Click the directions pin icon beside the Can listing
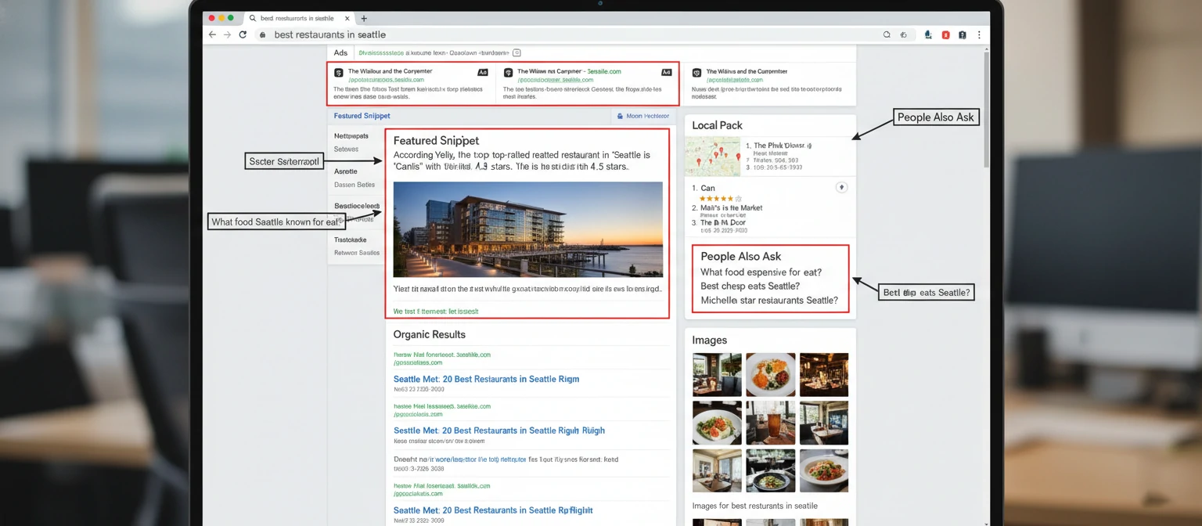 (842, 187)
